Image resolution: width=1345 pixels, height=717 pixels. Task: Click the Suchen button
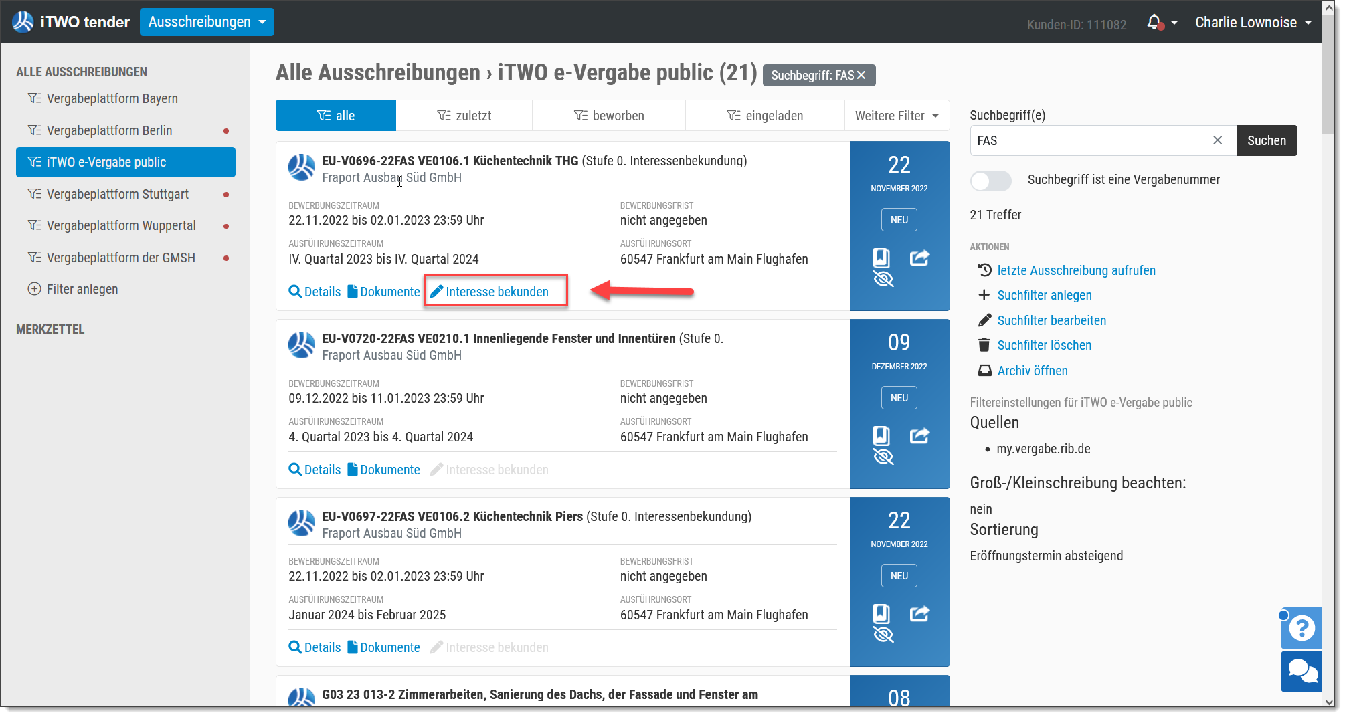coord(1267,140)
